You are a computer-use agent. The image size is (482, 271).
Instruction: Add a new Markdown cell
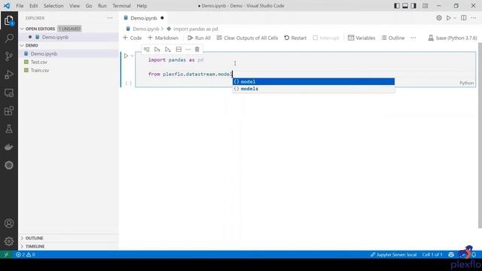163,38
